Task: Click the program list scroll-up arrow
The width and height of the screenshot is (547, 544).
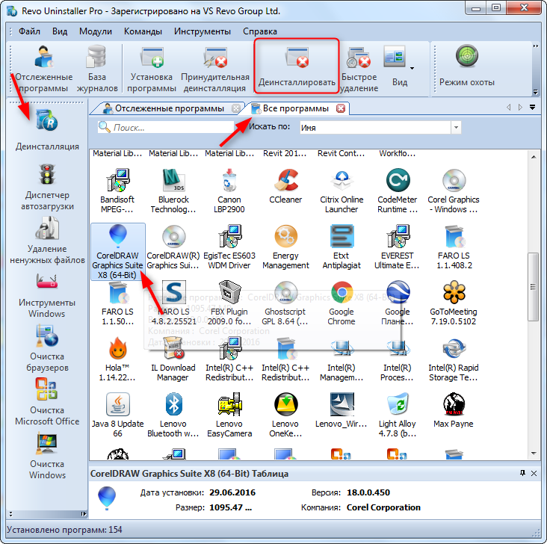Action: [534, 157]
